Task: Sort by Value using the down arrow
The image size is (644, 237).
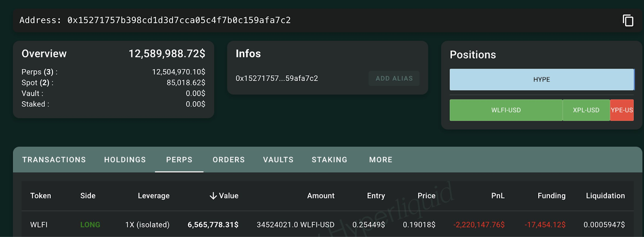Action: 213,196
